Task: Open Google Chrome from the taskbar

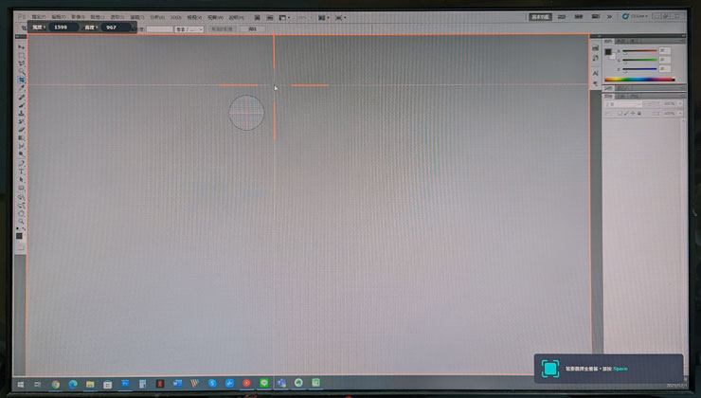Action: [x=56, y=384]
